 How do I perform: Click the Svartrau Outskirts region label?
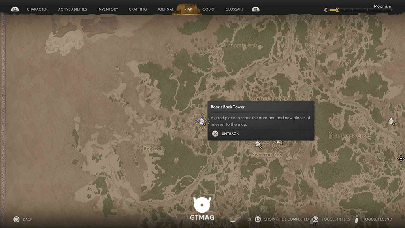pos(271,98)
